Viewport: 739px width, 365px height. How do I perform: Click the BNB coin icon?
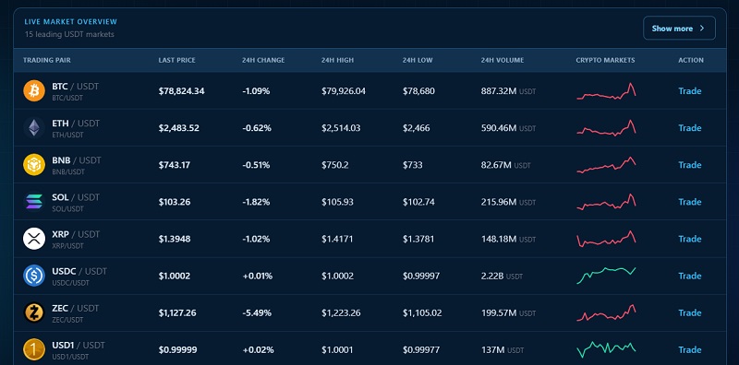click(x=34, y=165)
